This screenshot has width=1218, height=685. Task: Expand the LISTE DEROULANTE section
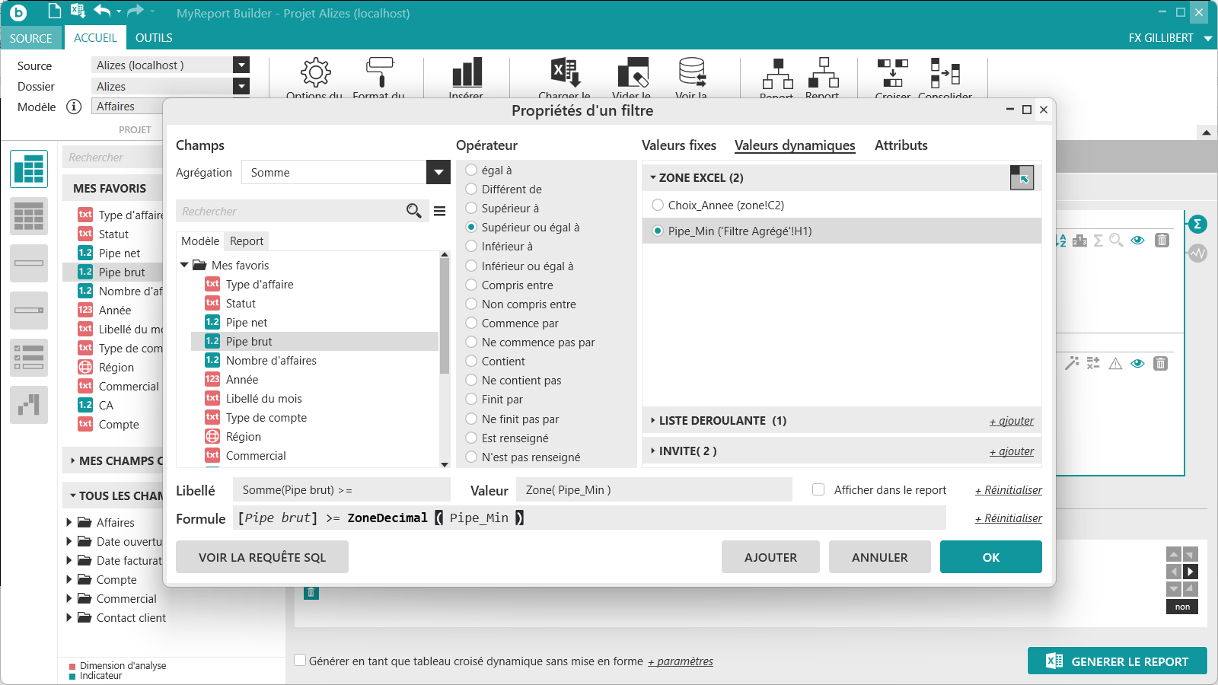pos(653,421)
